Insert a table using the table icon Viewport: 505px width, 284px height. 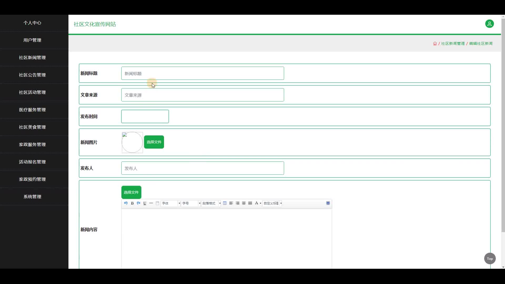click(x=225, y=203)
